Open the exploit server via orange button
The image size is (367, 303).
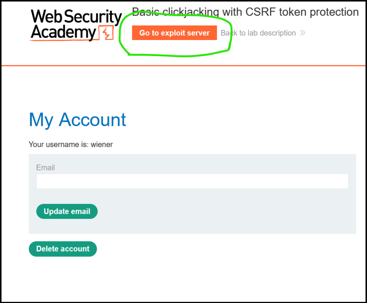(174, 33)
